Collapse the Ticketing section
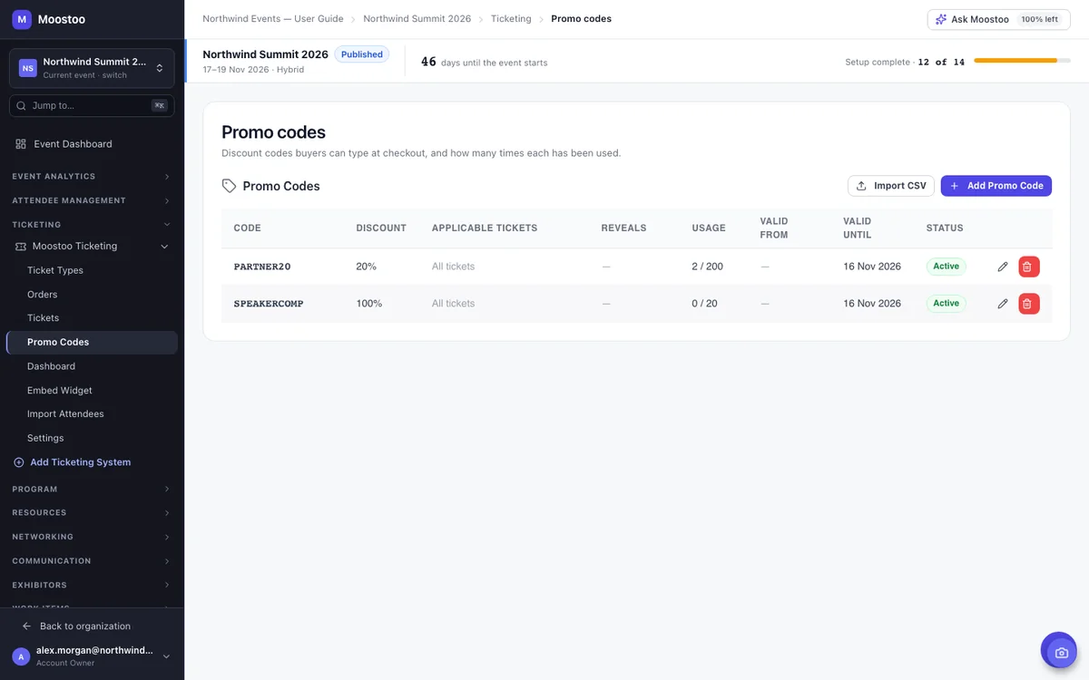Image resolution: width=1089 pixels, height=680 pixels. click(92, 225)
